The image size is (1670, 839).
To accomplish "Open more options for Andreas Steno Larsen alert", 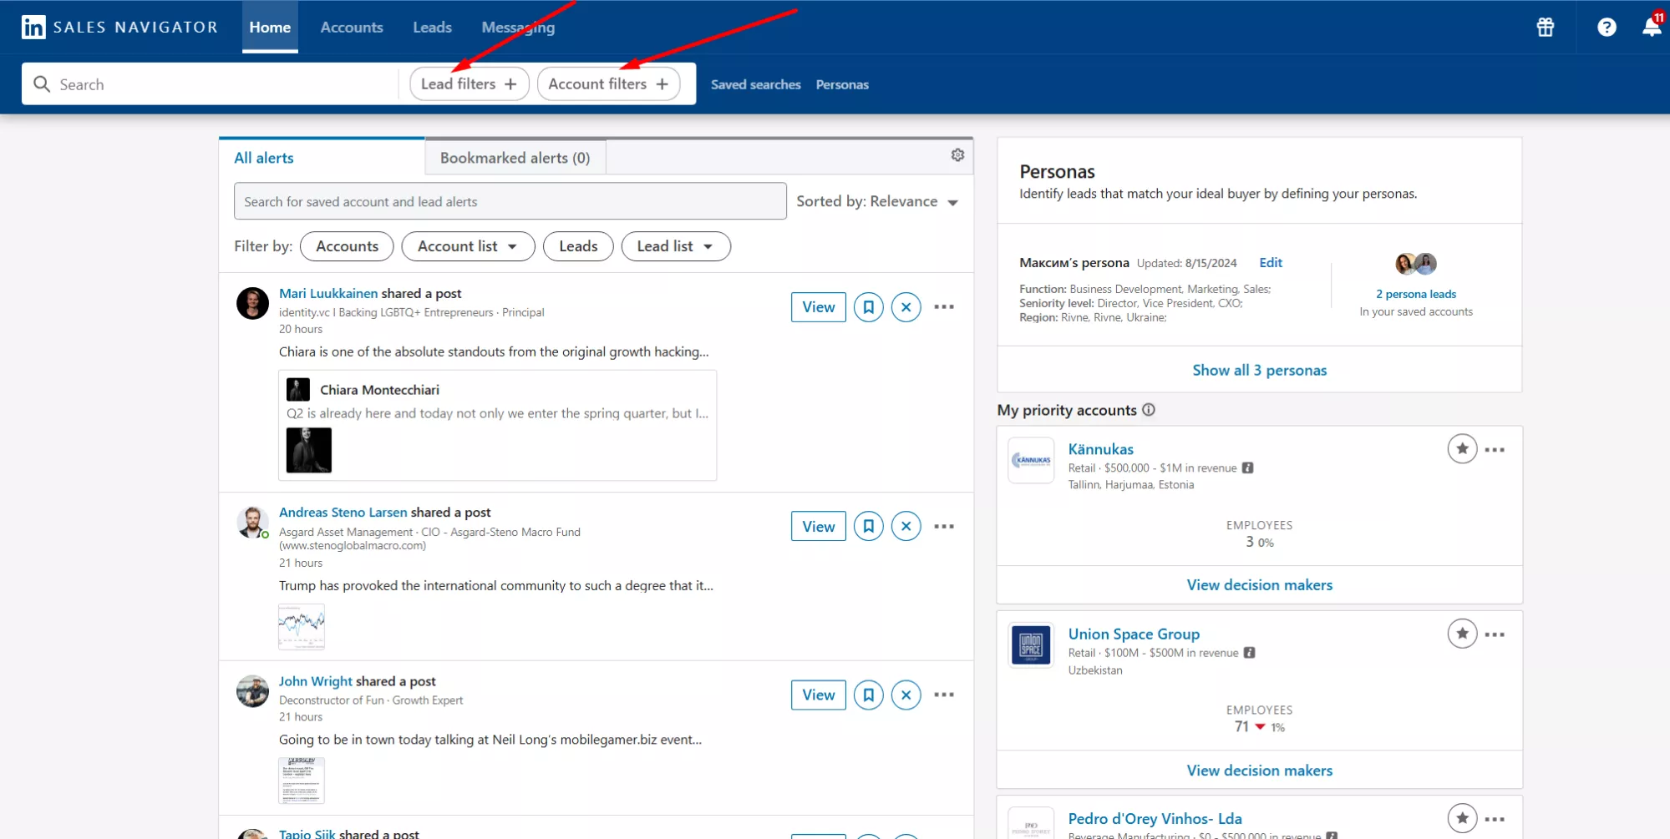I will tap(944, 526).
